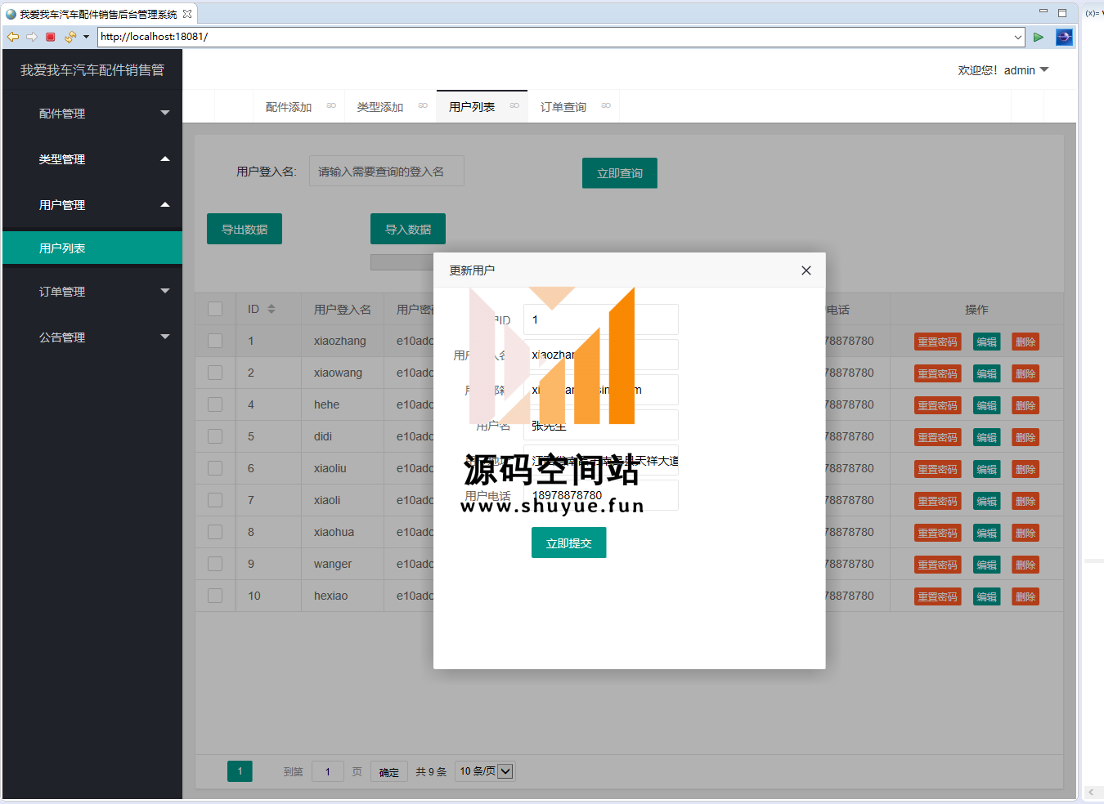Image resolution: width=1104 pixels, height=804 pixels.
Task: Open the dropdown arrow next to refresh
Action: (86, 37)
